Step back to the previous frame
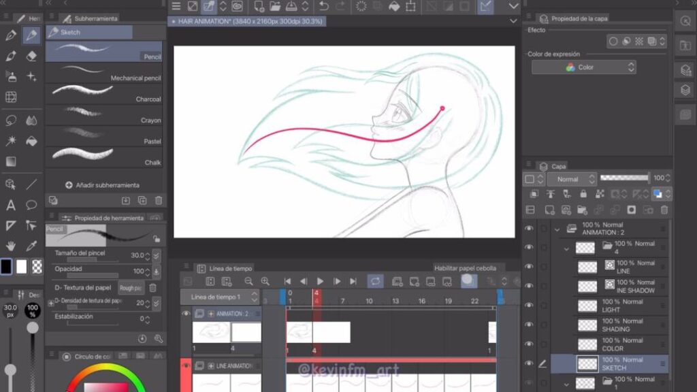 [304, 281]
